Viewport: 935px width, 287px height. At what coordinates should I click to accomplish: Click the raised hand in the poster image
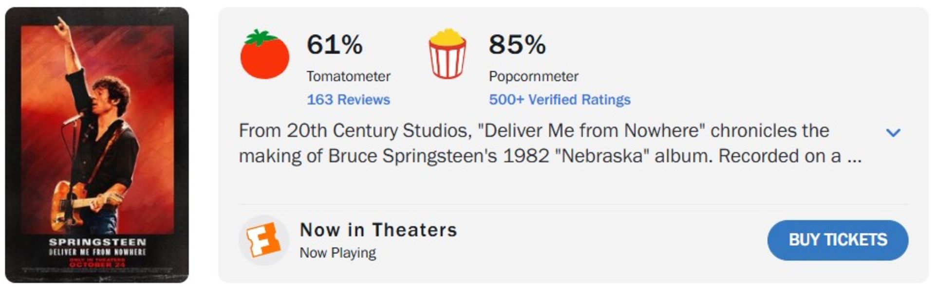62,25
